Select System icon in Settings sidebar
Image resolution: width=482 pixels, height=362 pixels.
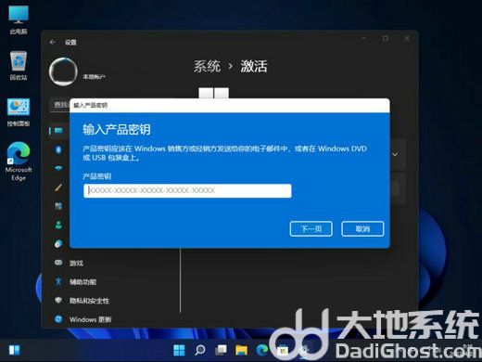click(x=58, y=131)
